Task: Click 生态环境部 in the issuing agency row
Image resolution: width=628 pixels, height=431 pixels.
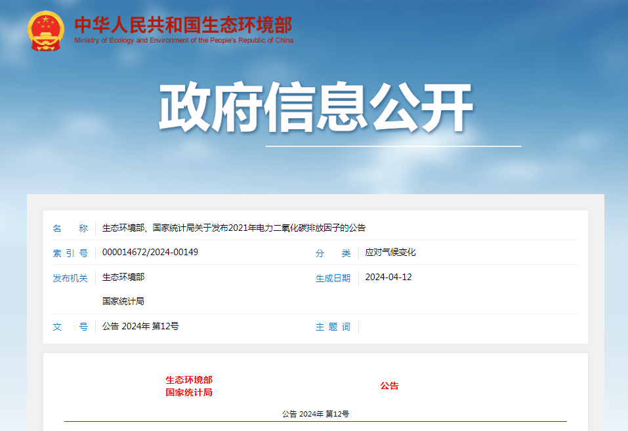Action: pos(123,277)
